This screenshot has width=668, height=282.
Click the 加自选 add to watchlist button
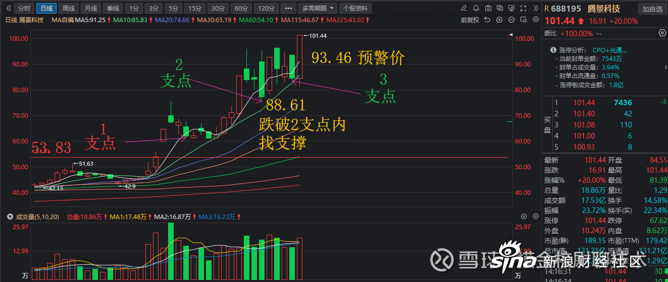coord(652,9)
